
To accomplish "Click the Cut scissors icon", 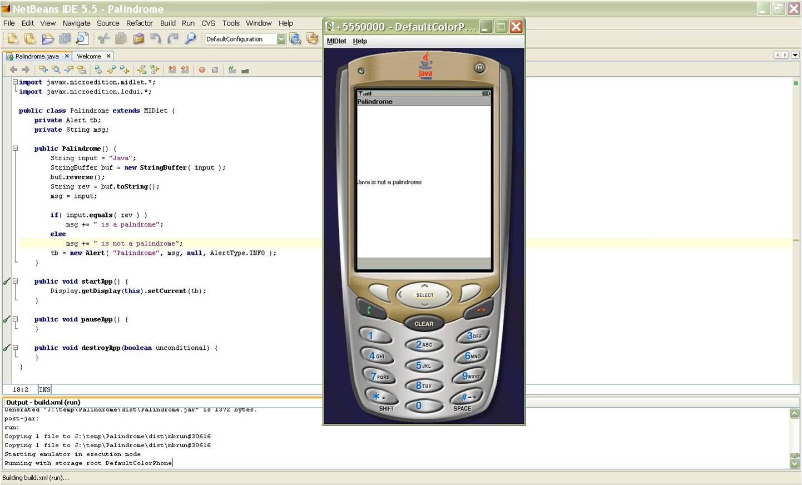I will pos(103,38).
